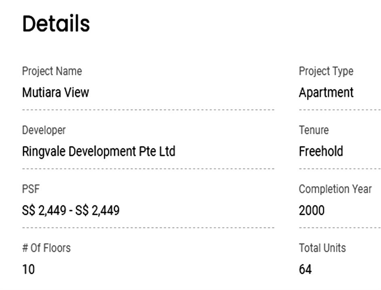Select the completion year value 2000
The image size is (381, 290).
pyautogui.click(x=312, y=210)
